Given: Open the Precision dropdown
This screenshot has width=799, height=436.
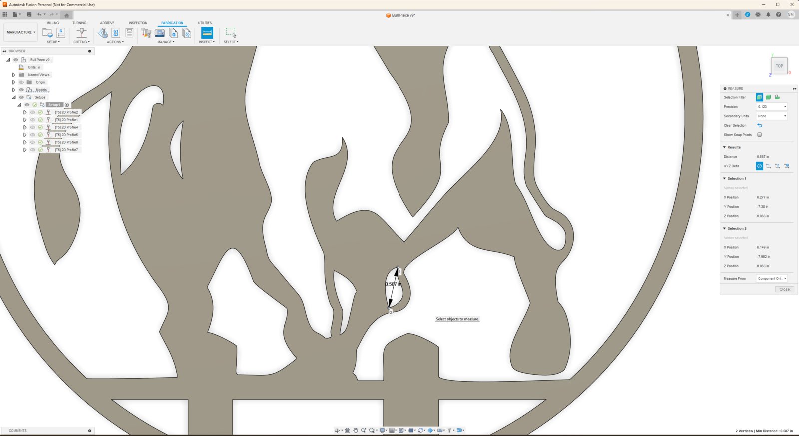Looking at the screenshot, I should point(772,107).
